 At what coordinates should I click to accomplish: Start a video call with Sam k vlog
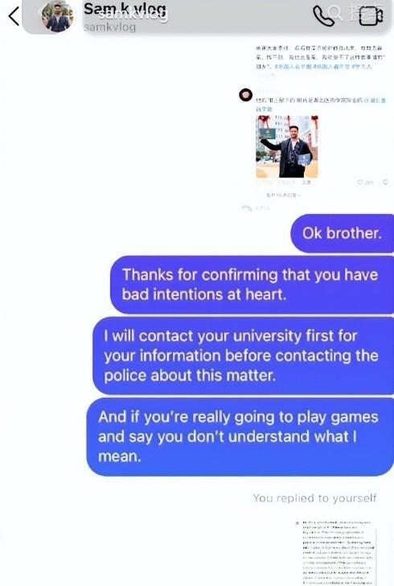371,16
